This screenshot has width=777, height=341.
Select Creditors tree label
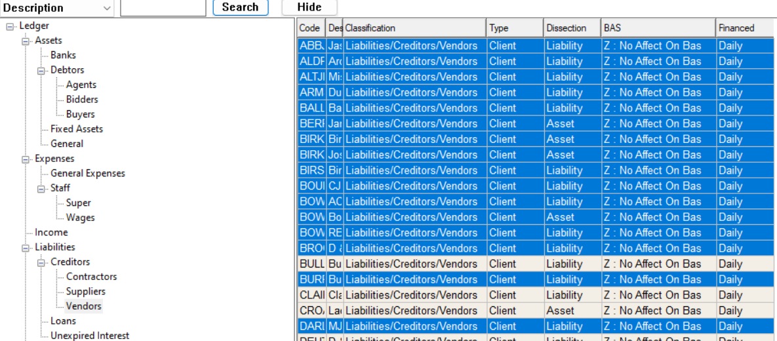pos(70,262)
